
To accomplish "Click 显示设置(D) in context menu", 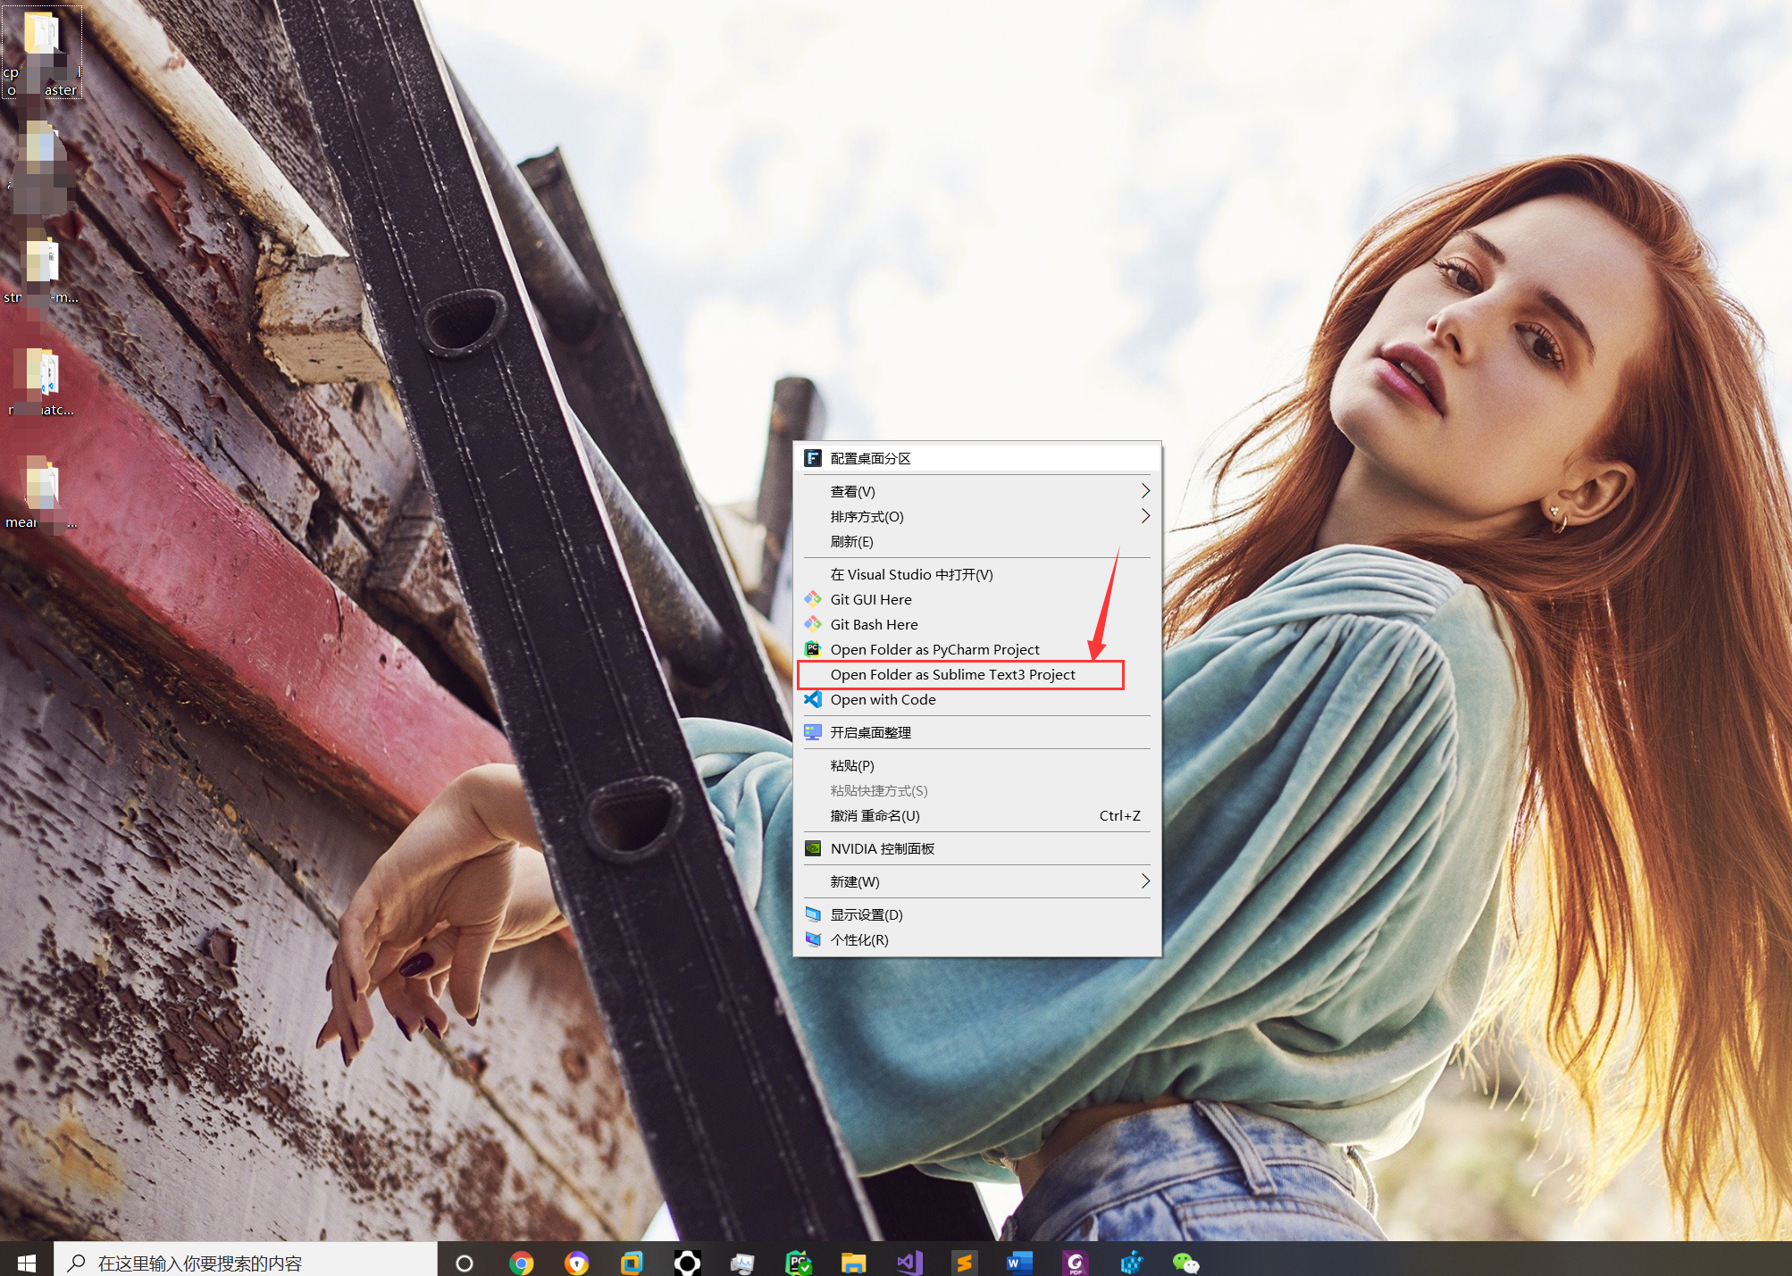I will pyautogui.click(x=867, y=914).
